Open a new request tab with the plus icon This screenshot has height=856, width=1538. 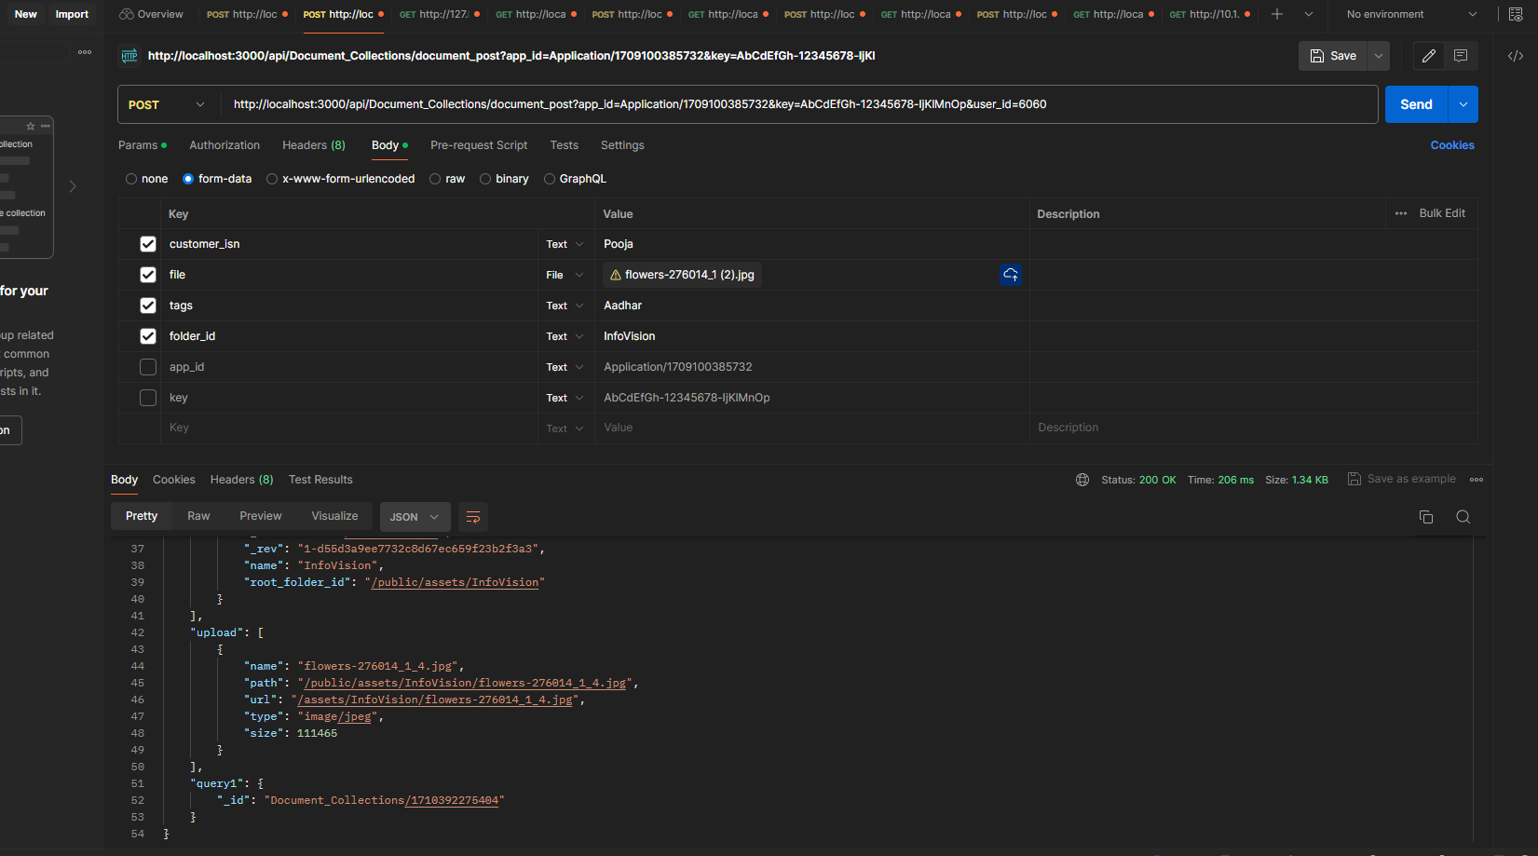(x=1278, y=14)
